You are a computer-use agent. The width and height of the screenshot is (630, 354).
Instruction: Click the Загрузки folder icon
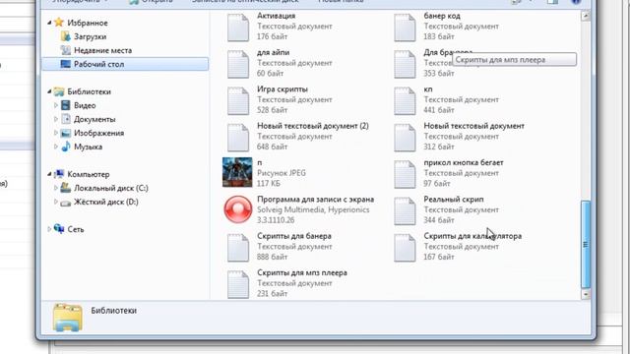66,36
